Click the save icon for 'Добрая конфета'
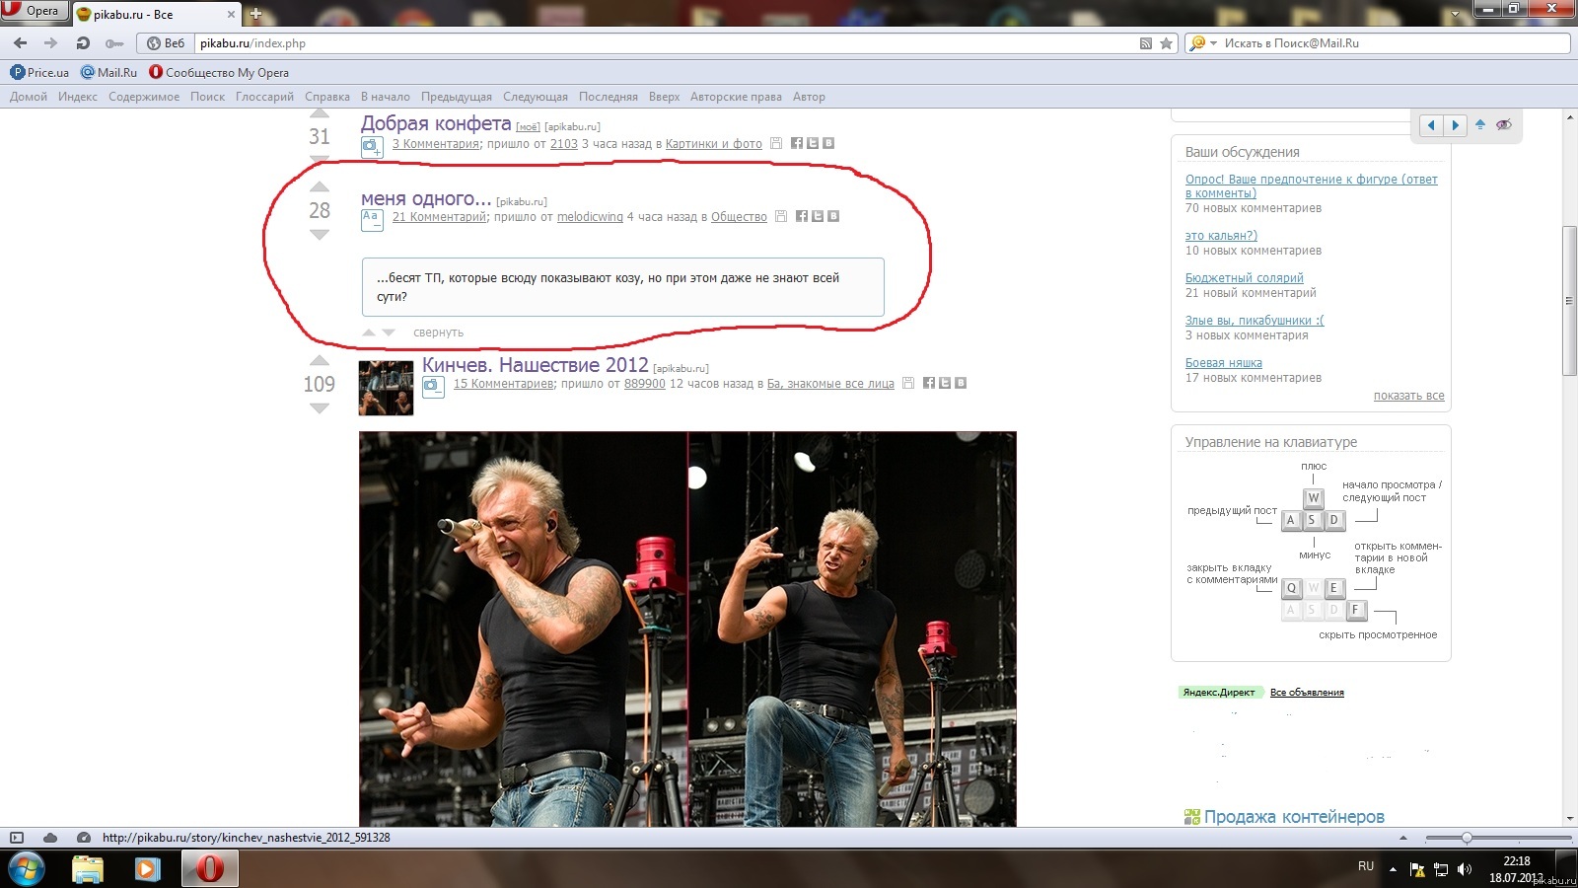Image resolution: width=1578 pixels, height=888 pixels. click(776, 143)
